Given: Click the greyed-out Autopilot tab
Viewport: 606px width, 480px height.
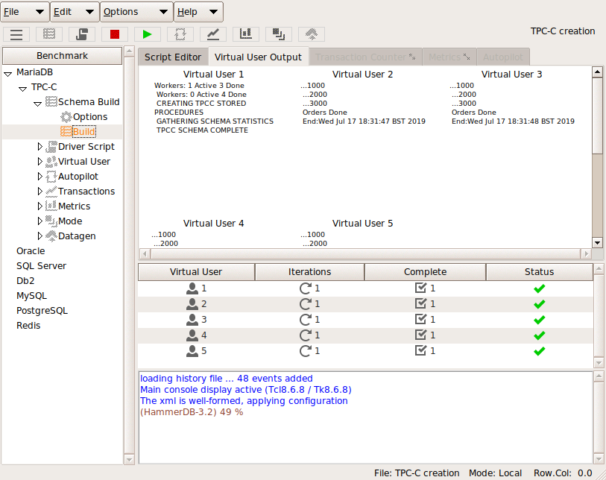Looking at the screenshot, I should tap(503, 57).
